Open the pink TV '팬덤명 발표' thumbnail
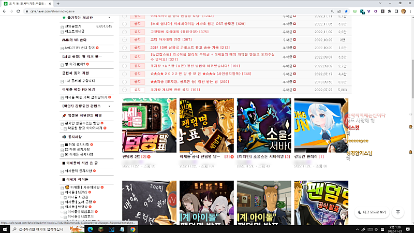 tap(149, 125)
